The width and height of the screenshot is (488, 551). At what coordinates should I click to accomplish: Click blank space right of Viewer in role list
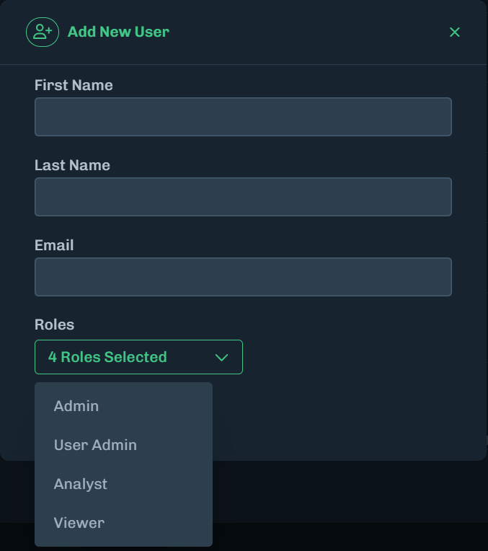[x=166, y=523]
